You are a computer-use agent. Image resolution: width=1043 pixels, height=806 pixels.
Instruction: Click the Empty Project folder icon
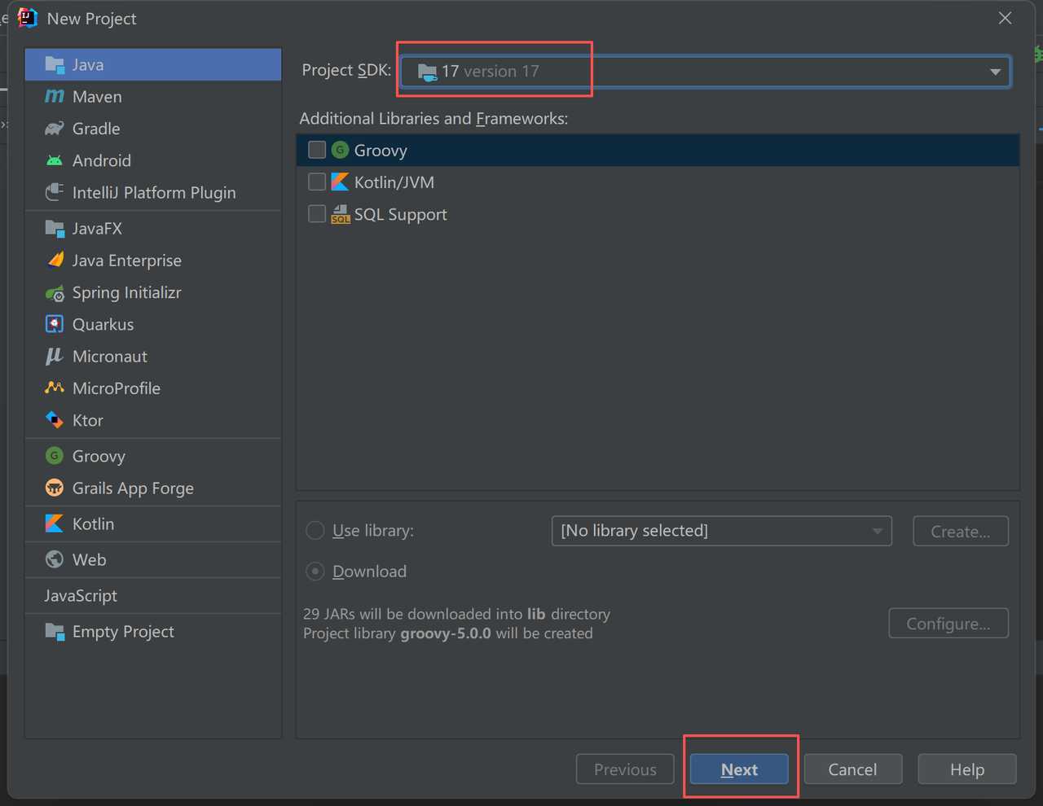tap(55, 632)
